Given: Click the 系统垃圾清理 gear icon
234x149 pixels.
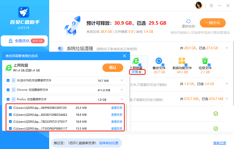Looking at the screenshot, I should click(60, 48).
